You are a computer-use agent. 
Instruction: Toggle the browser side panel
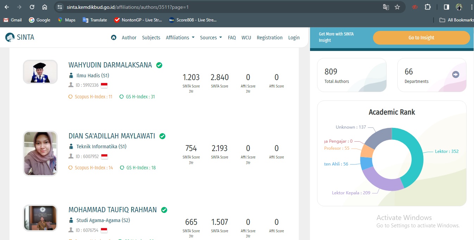[x=446, y=7]
